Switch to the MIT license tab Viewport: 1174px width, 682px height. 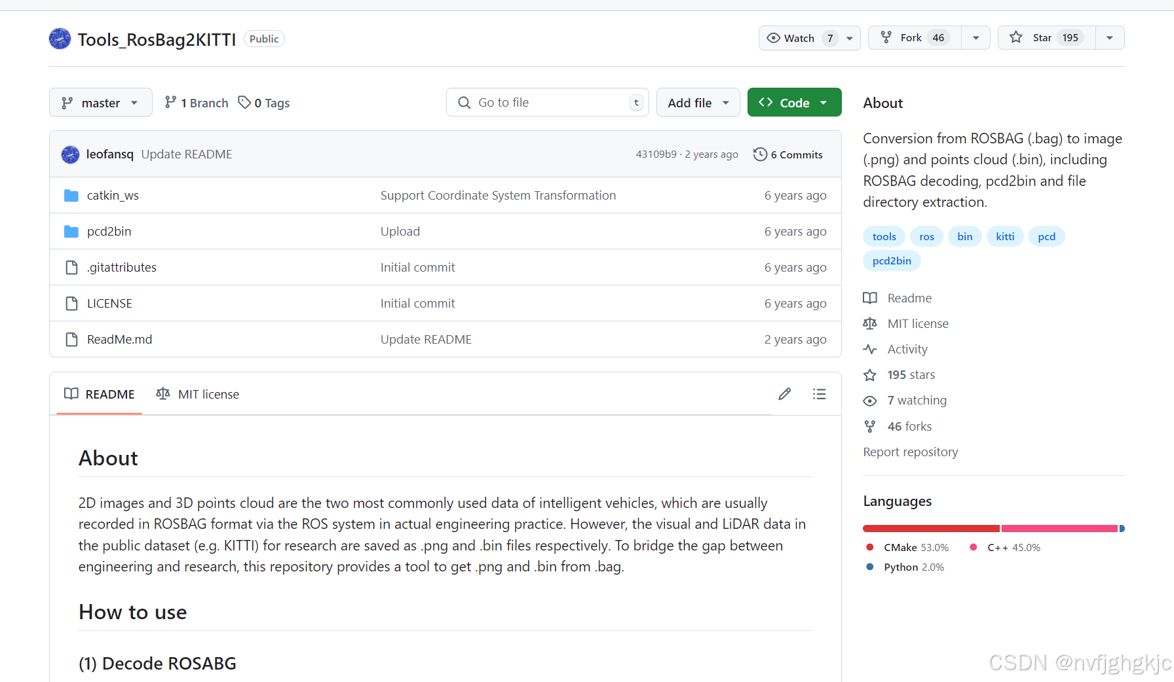pos(197,394)
